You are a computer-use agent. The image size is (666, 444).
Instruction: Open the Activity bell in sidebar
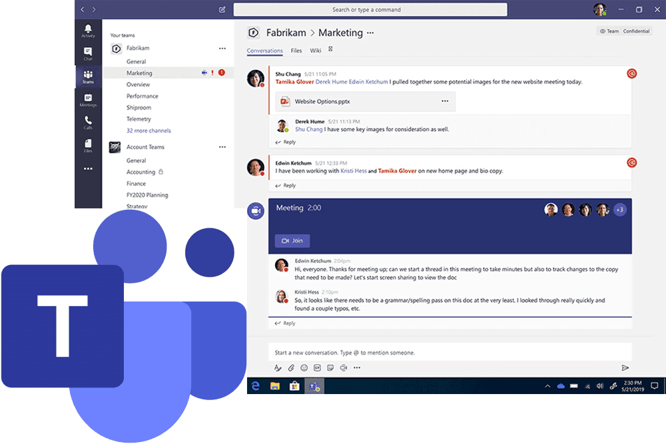click(88, 31)
